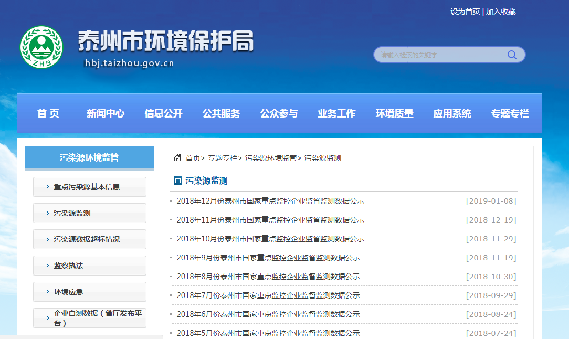Click the 设为首页 link
The width and height of the screenshot is (569, 339).
tap(465, 12)
